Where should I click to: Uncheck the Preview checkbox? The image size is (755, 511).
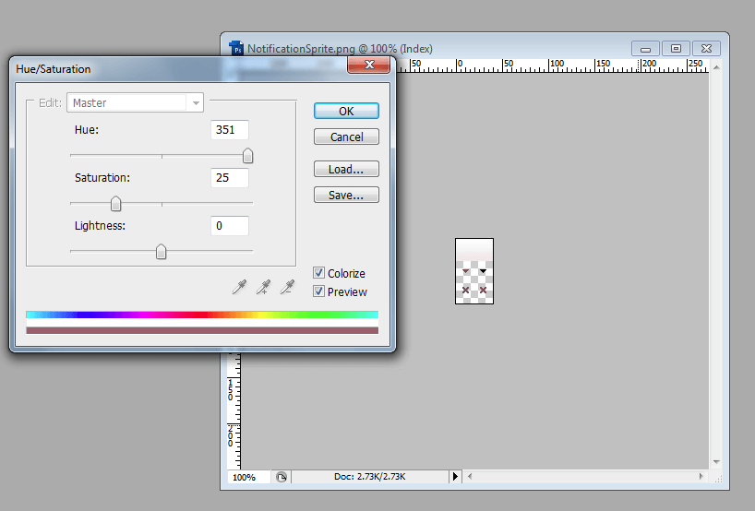[x=318, y=291]
